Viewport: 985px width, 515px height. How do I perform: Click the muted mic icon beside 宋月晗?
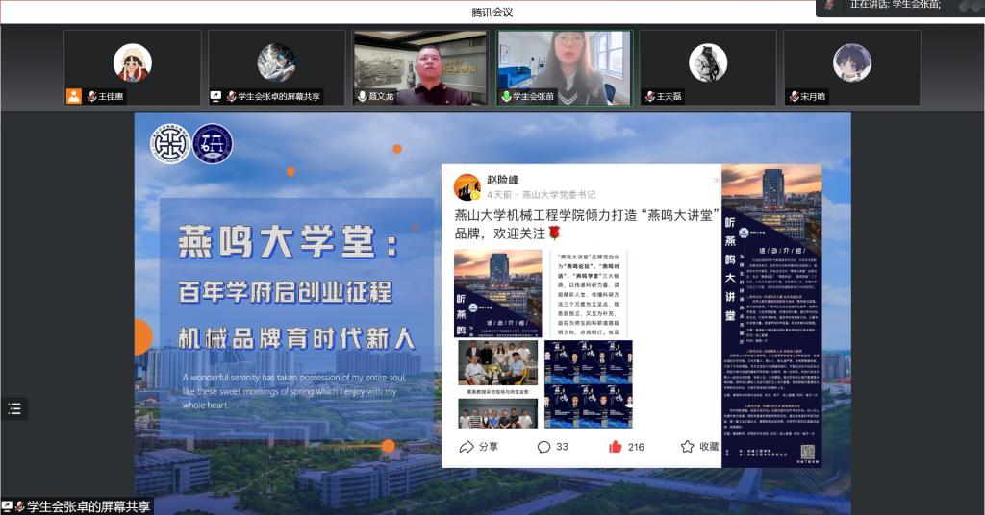[794, 97]
